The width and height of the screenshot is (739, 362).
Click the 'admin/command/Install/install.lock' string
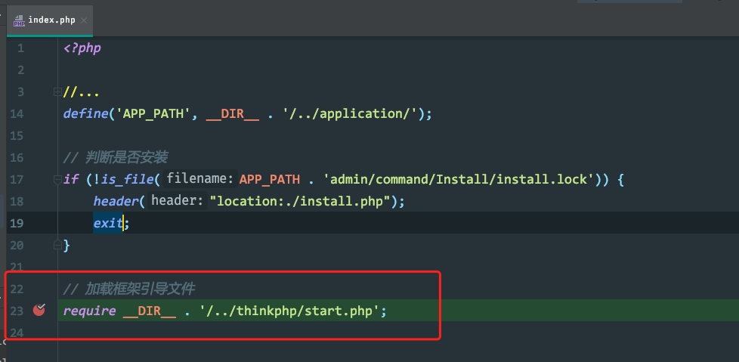456,180
